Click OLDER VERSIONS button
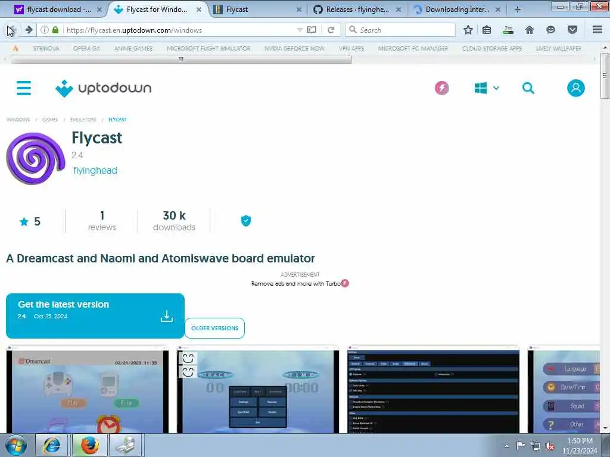The image size is (610, 457). point(214,328)
